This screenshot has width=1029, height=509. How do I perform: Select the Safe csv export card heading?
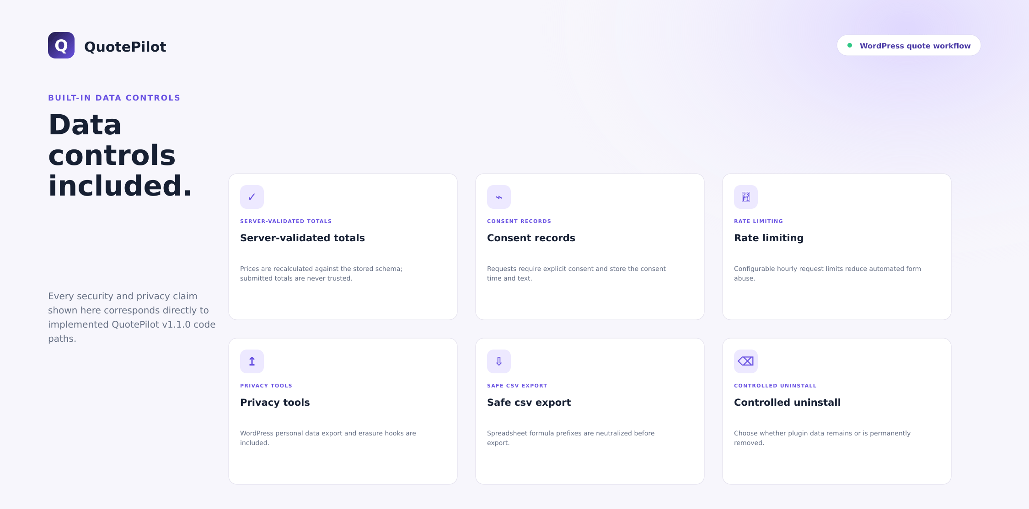click(x=529, y=402)
